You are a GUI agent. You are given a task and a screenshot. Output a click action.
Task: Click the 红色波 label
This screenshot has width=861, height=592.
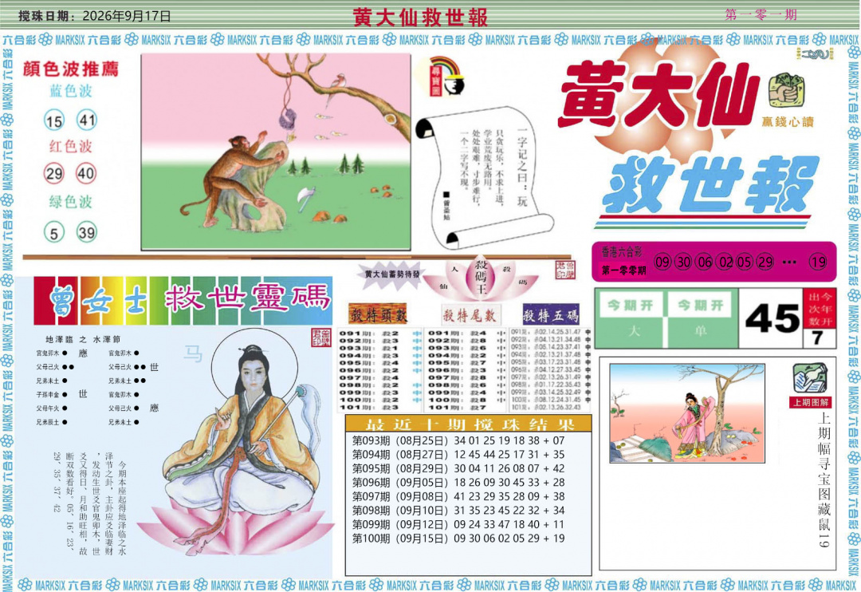click(x=71, y=146)
